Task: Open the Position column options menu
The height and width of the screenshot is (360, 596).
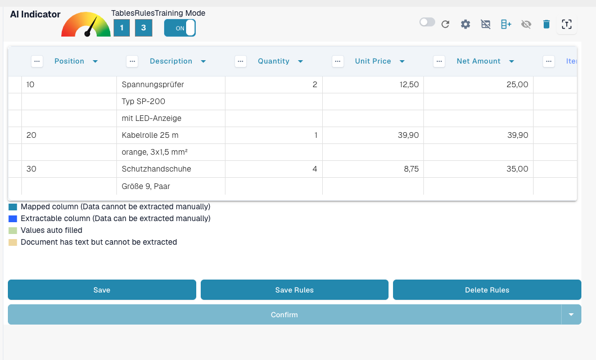Action: pyautogui.click(x=37, y=61)
